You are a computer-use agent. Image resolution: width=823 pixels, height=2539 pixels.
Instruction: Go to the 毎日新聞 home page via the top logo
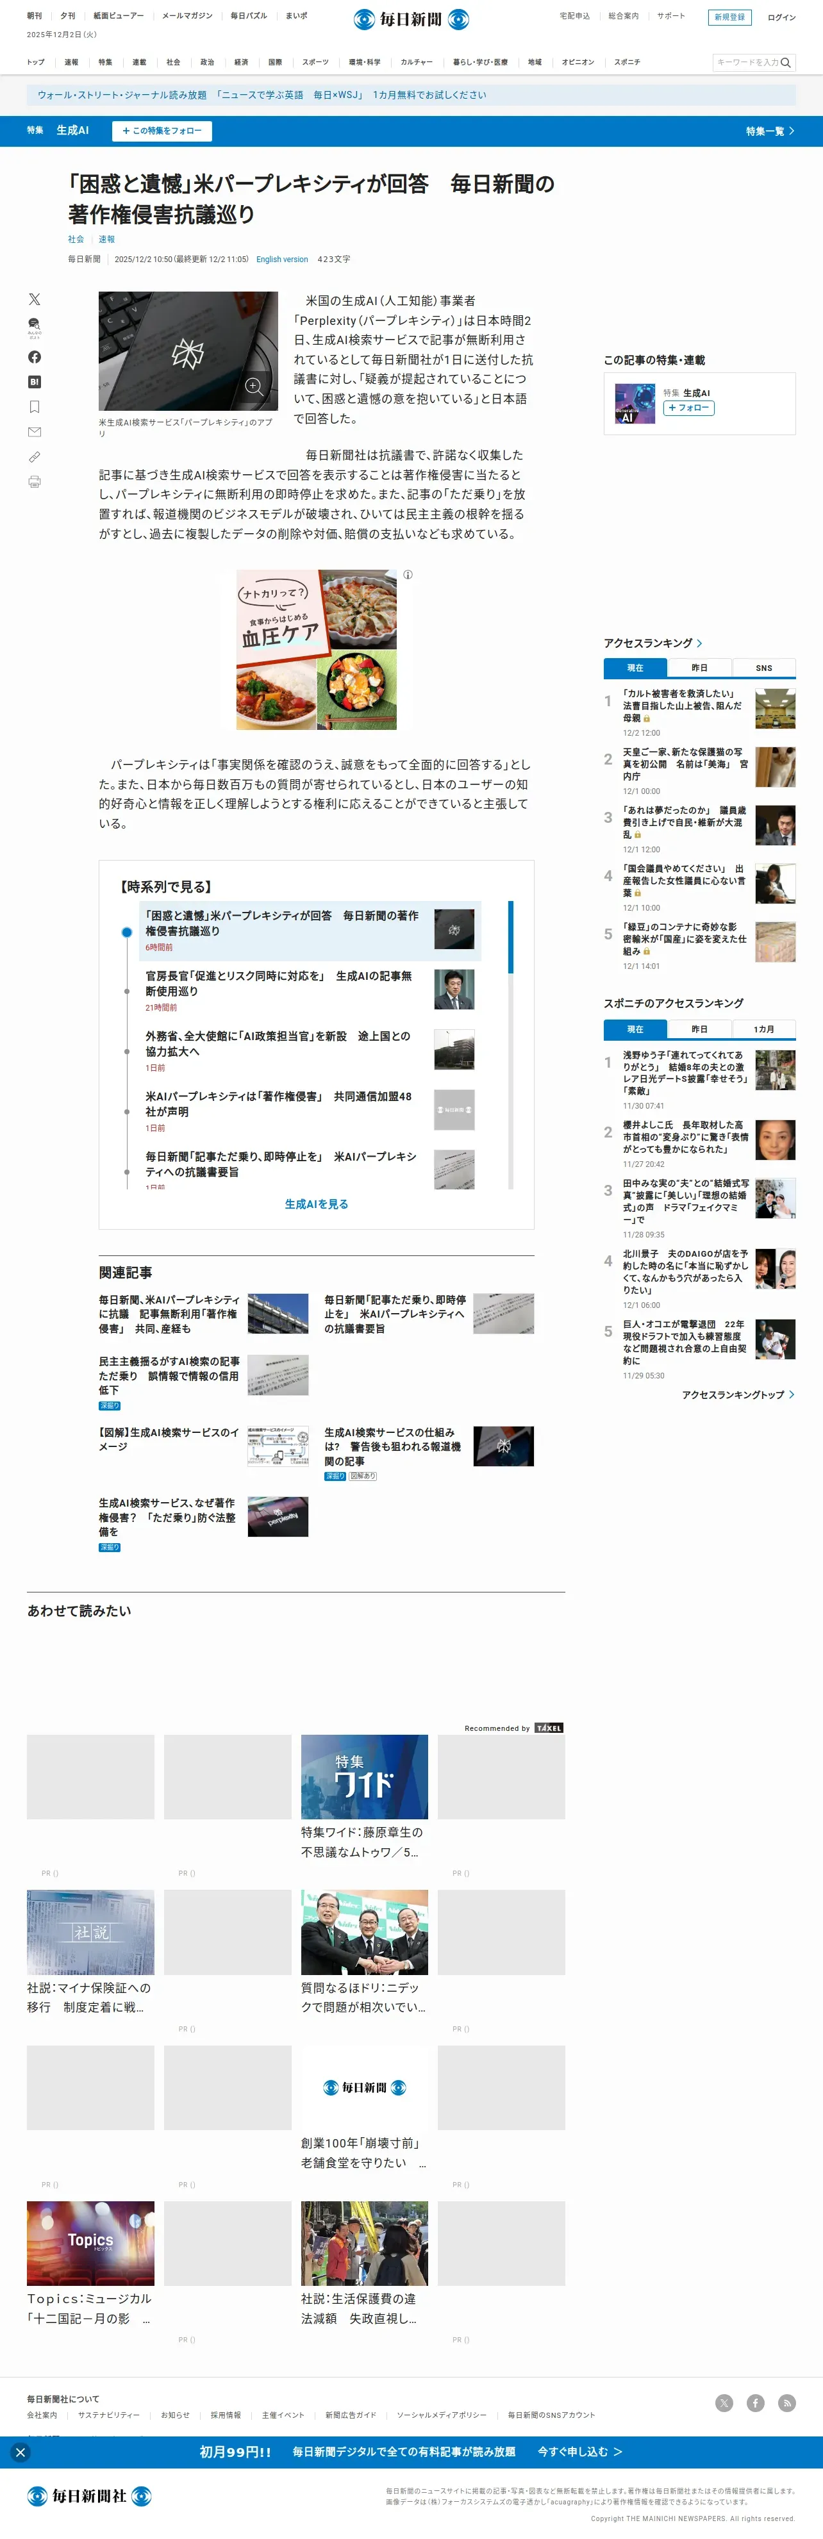(x=411, y=20)
